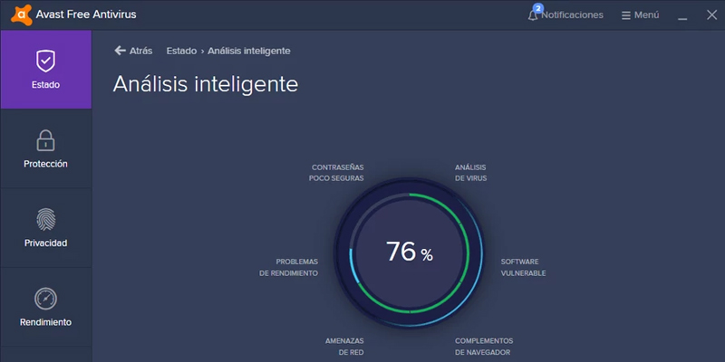
Task: Open the Privacidad sidebar tab
Action: pos(46,228)
